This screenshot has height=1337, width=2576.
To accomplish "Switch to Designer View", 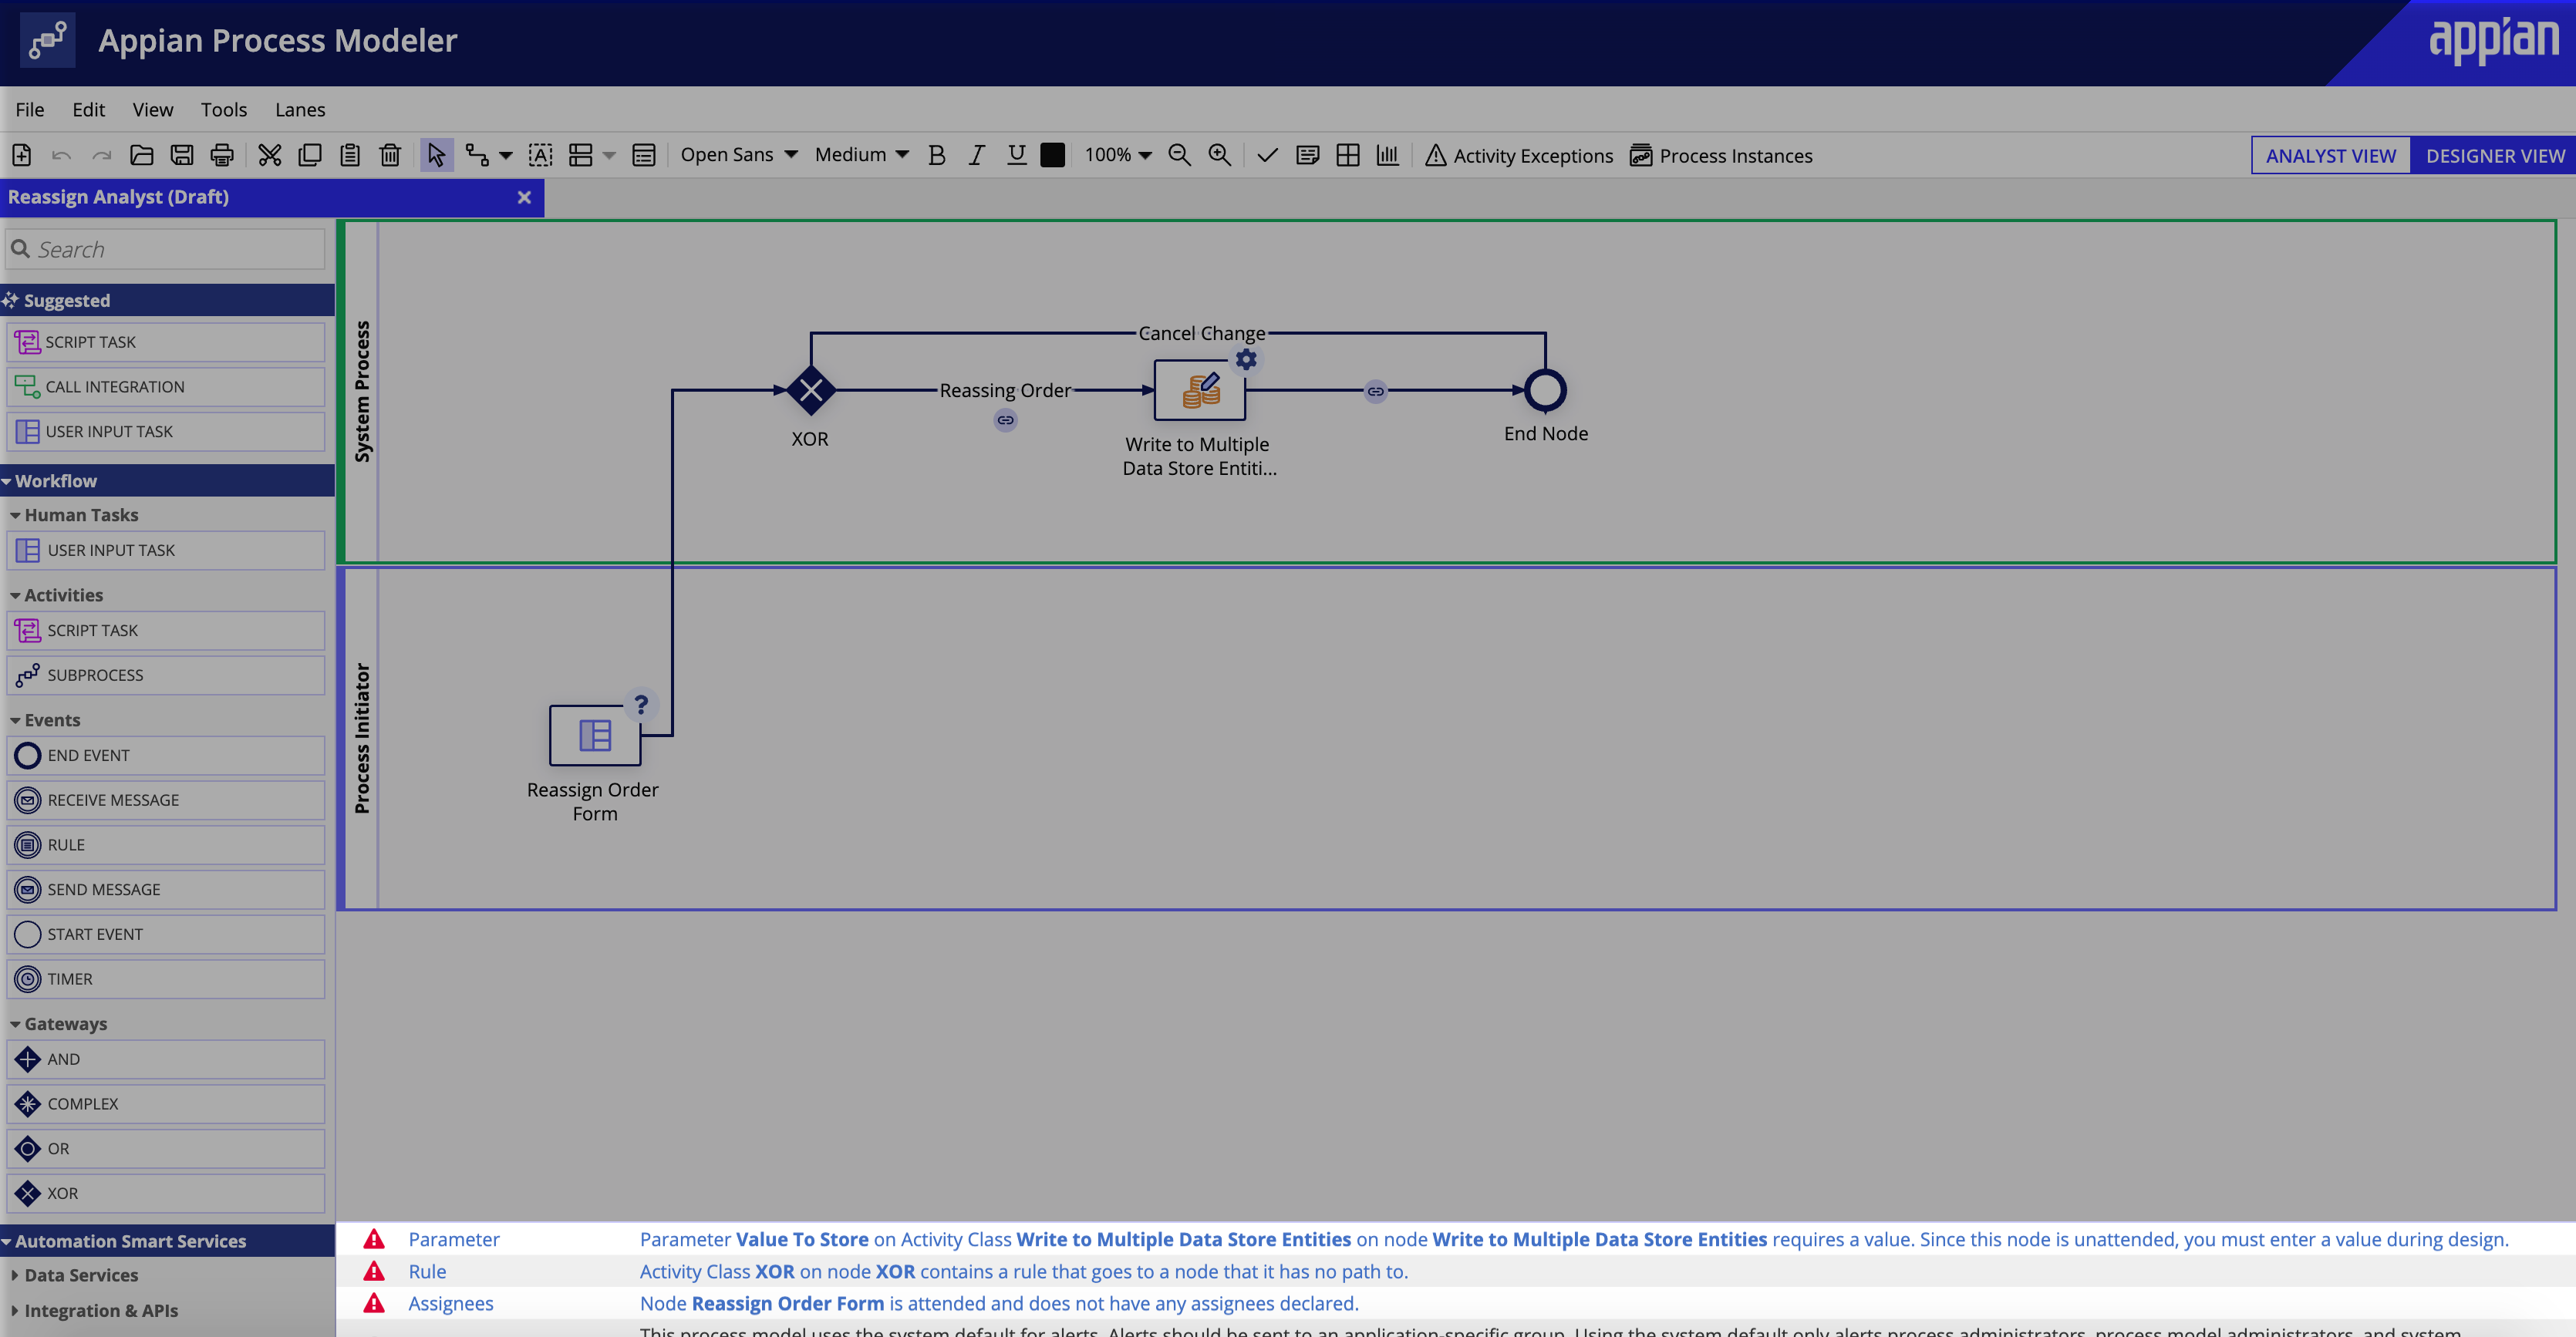I will click(x=2493, y=155).
